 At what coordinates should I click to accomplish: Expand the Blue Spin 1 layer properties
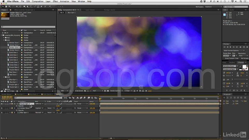point(10,113)
